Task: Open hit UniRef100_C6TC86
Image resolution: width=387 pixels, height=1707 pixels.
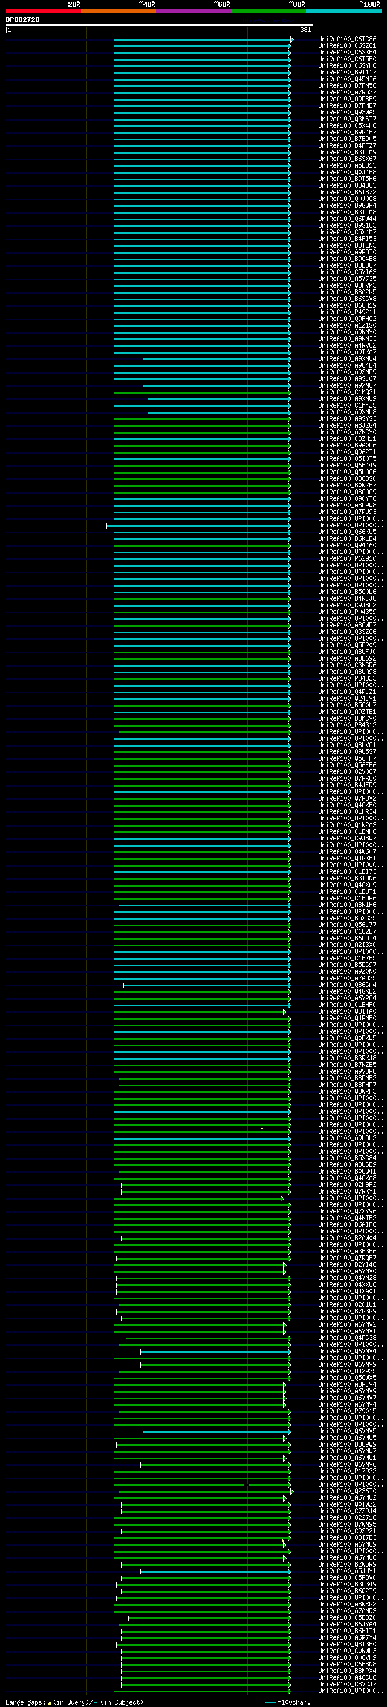Action: [347, 40]
